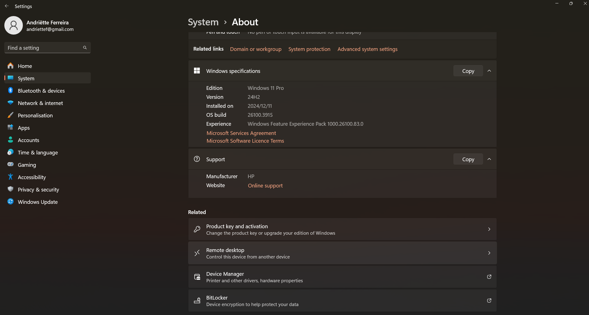
Task: Click the Privacy & security shield icon
Action: [x=11, y=189]
